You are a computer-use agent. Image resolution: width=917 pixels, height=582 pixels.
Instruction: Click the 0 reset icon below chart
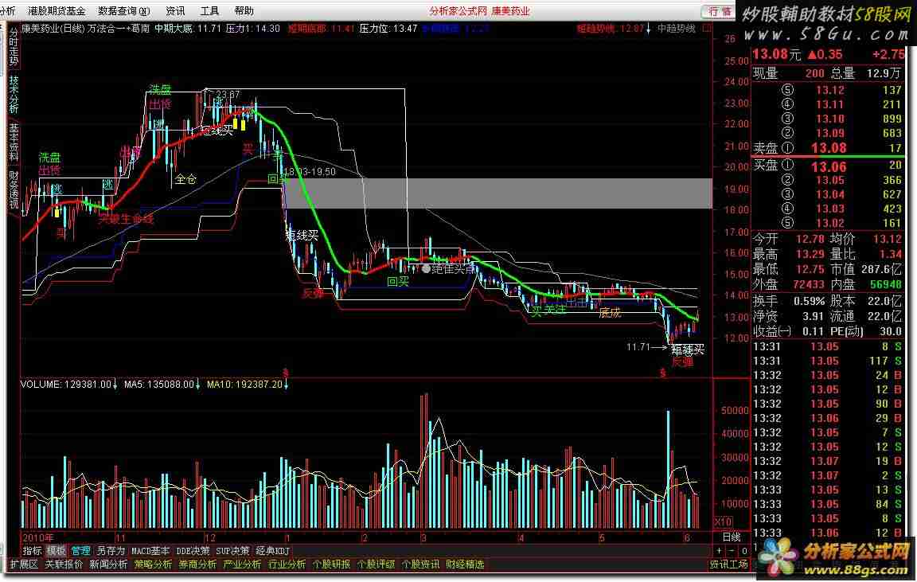(x=744, y=550)
